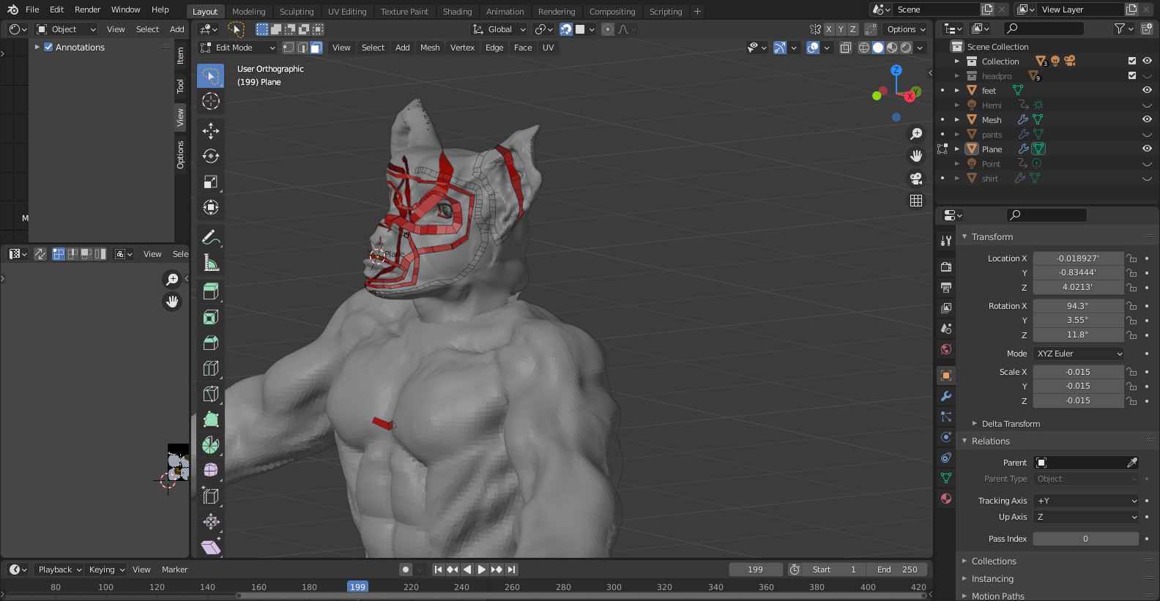The image size is (1160, 601).
Task: Expand the Delta Transform section
Action: point(1010,424)
